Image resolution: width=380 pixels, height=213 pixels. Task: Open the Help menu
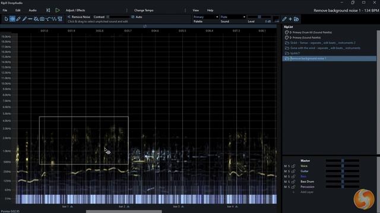pos(210,11)
